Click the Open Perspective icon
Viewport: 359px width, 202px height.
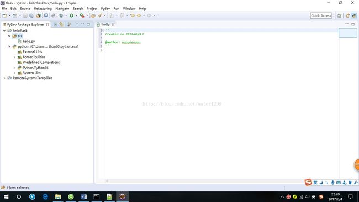(x=339, y=15)
